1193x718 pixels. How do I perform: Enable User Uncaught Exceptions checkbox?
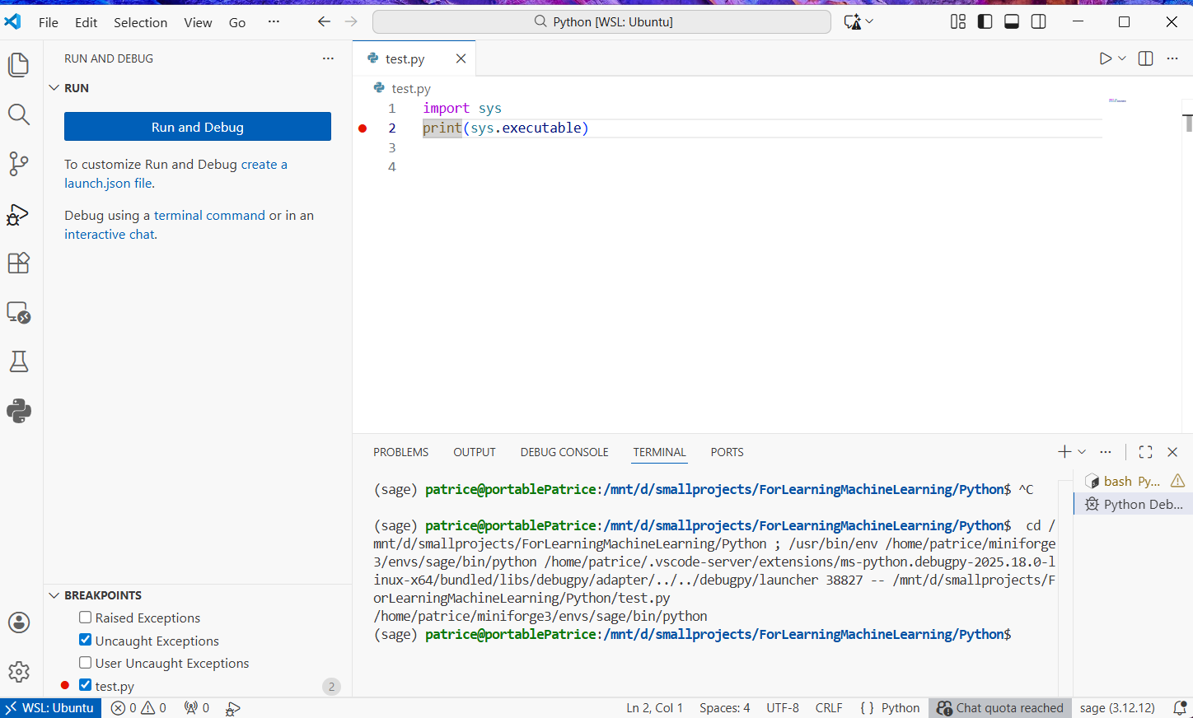[x=86, y=663]
